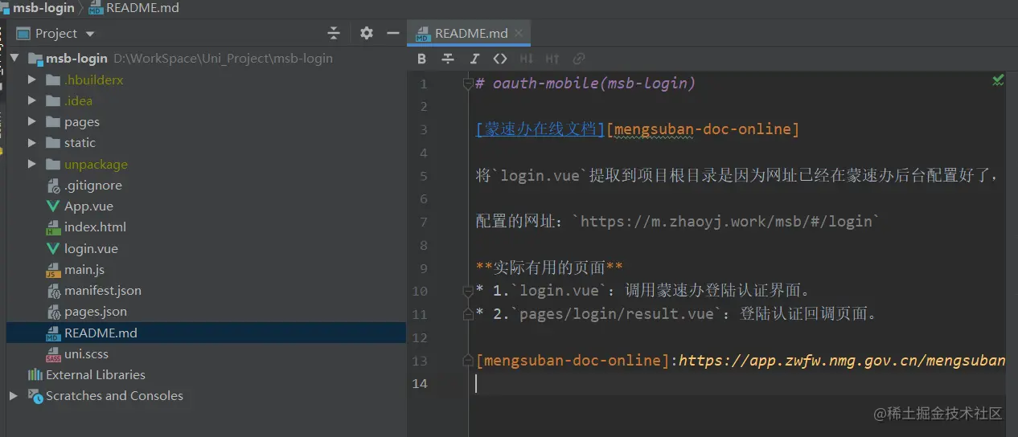Open pages.json in project tree
The image size is (1018, 437).
click(96, 311)
